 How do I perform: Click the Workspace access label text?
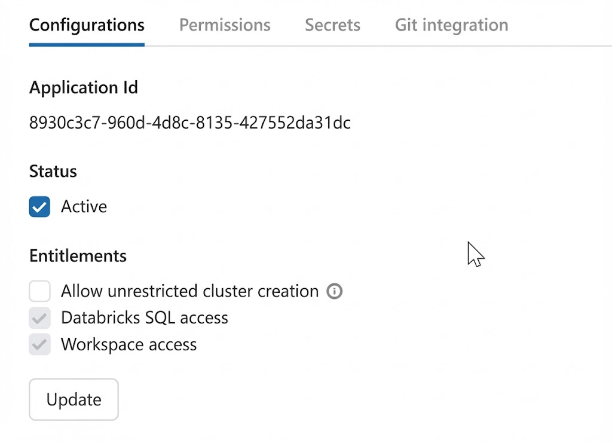(128, 345)
